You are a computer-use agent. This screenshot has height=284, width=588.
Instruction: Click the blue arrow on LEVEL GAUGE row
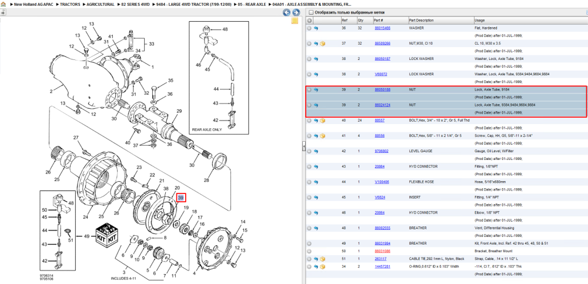point(316,151)
